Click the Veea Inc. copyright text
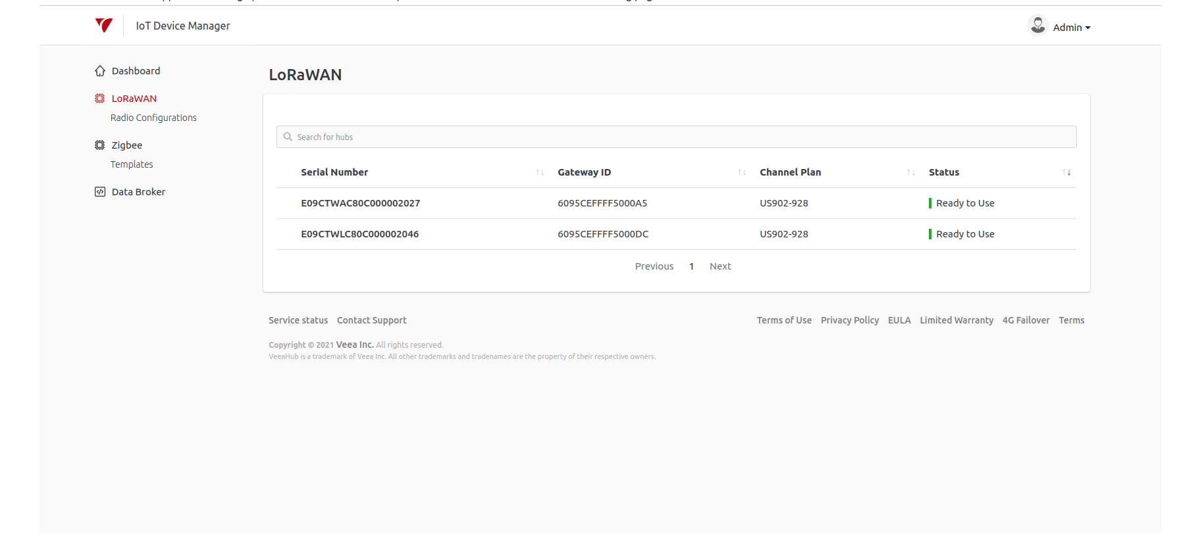This screenshot has height=551, width=1177. coord(355,345)
